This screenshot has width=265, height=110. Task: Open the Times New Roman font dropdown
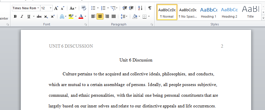tap(38, 8)
